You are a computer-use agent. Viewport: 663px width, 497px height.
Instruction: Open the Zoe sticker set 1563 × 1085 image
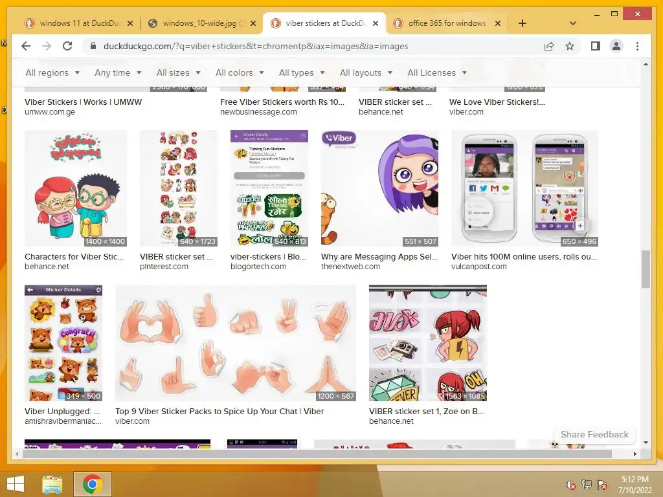(428, 343)
